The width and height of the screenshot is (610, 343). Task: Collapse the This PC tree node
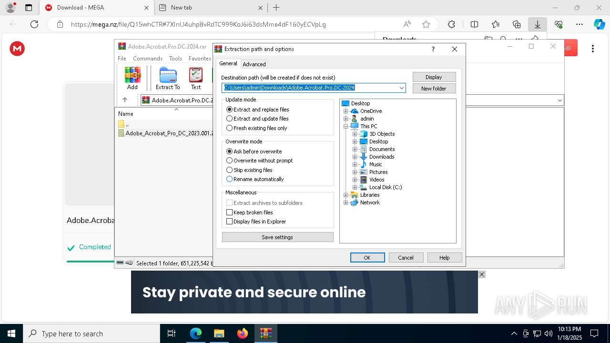click(346, 126)
